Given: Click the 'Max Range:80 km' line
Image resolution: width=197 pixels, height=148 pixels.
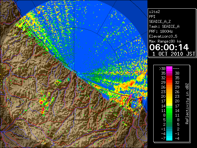Looking at the screenshot, I should click(x=165, y=41).
